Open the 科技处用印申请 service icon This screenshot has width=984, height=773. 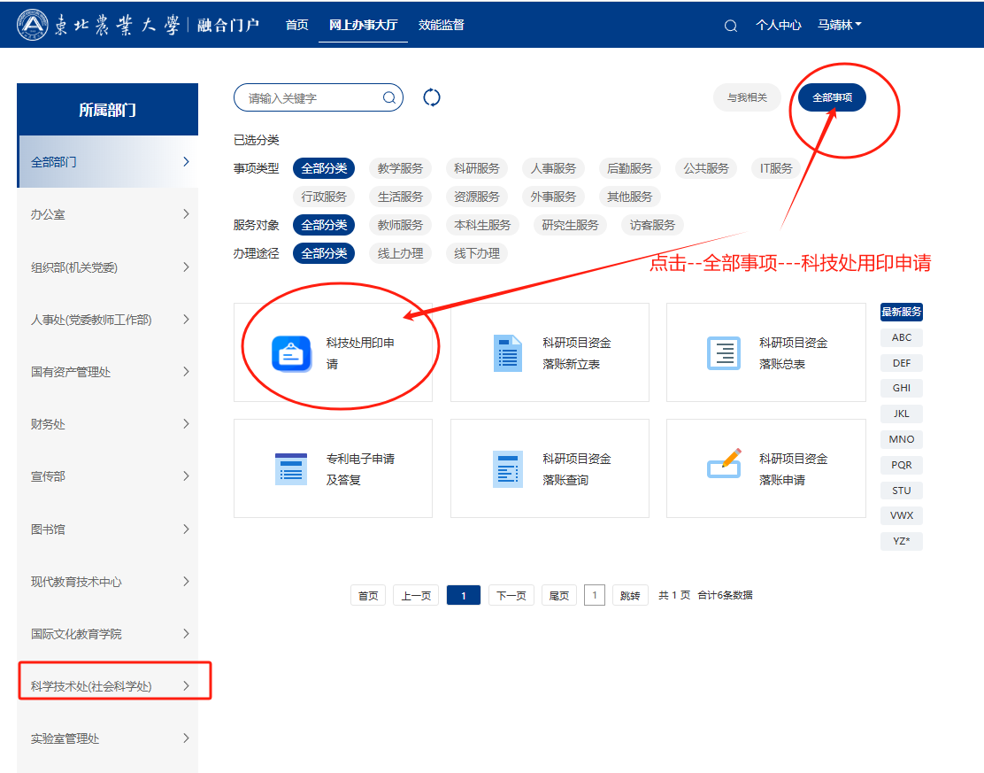[291, 353]
